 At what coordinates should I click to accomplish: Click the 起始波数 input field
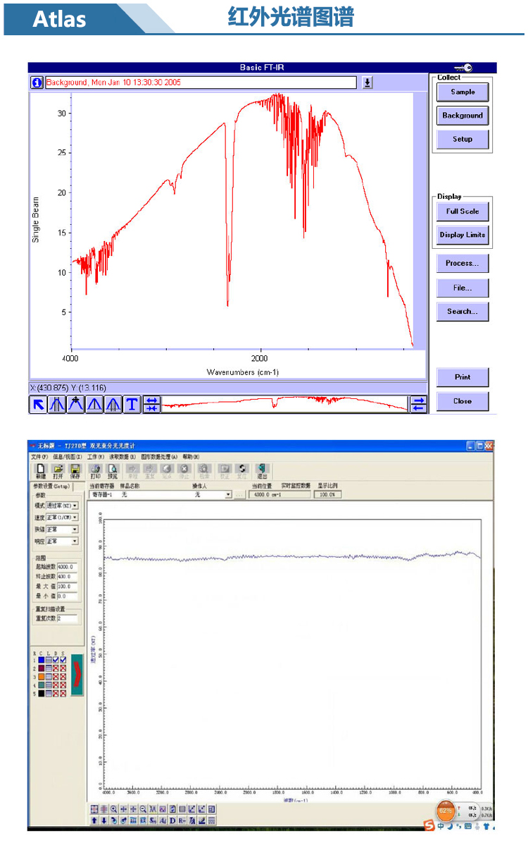68,567
